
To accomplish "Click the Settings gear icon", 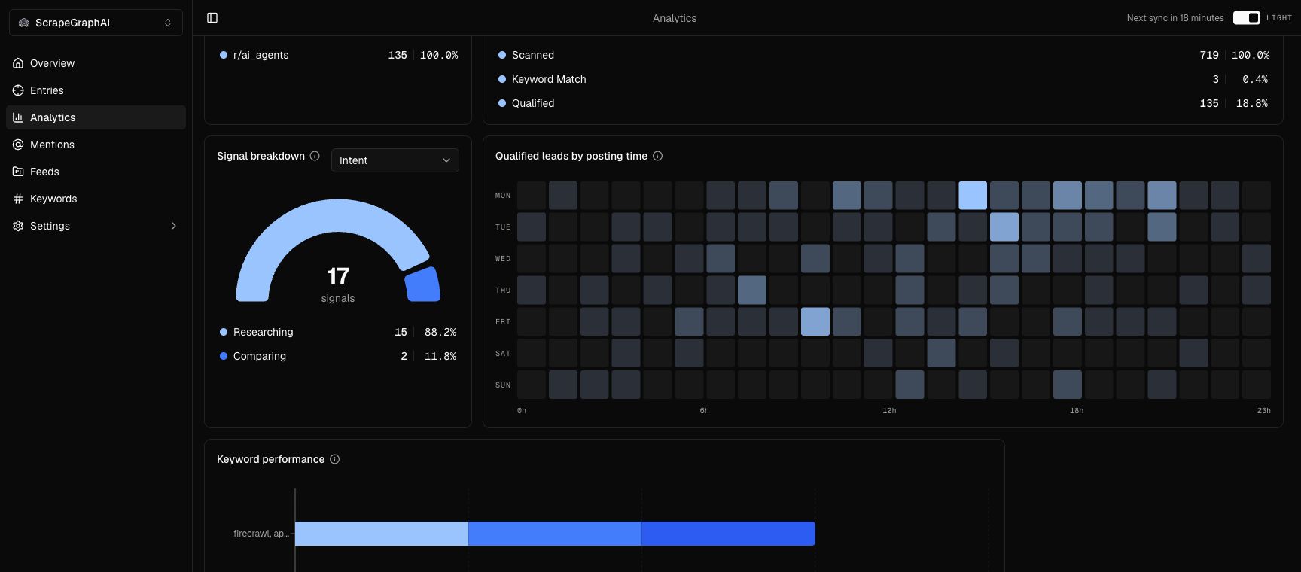I will coord(18,226).
